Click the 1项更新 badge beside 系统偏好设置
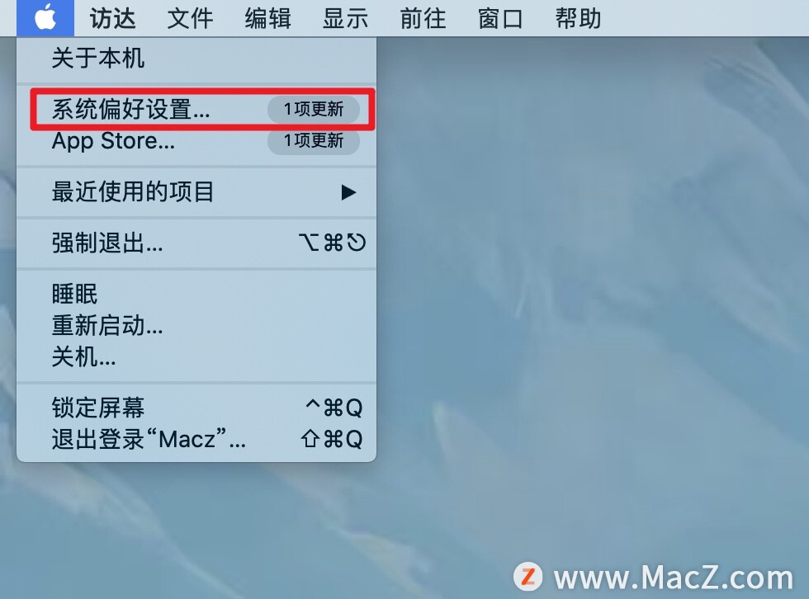The height and width of the screenshot is (599, 809). click(x=313, y=109)
